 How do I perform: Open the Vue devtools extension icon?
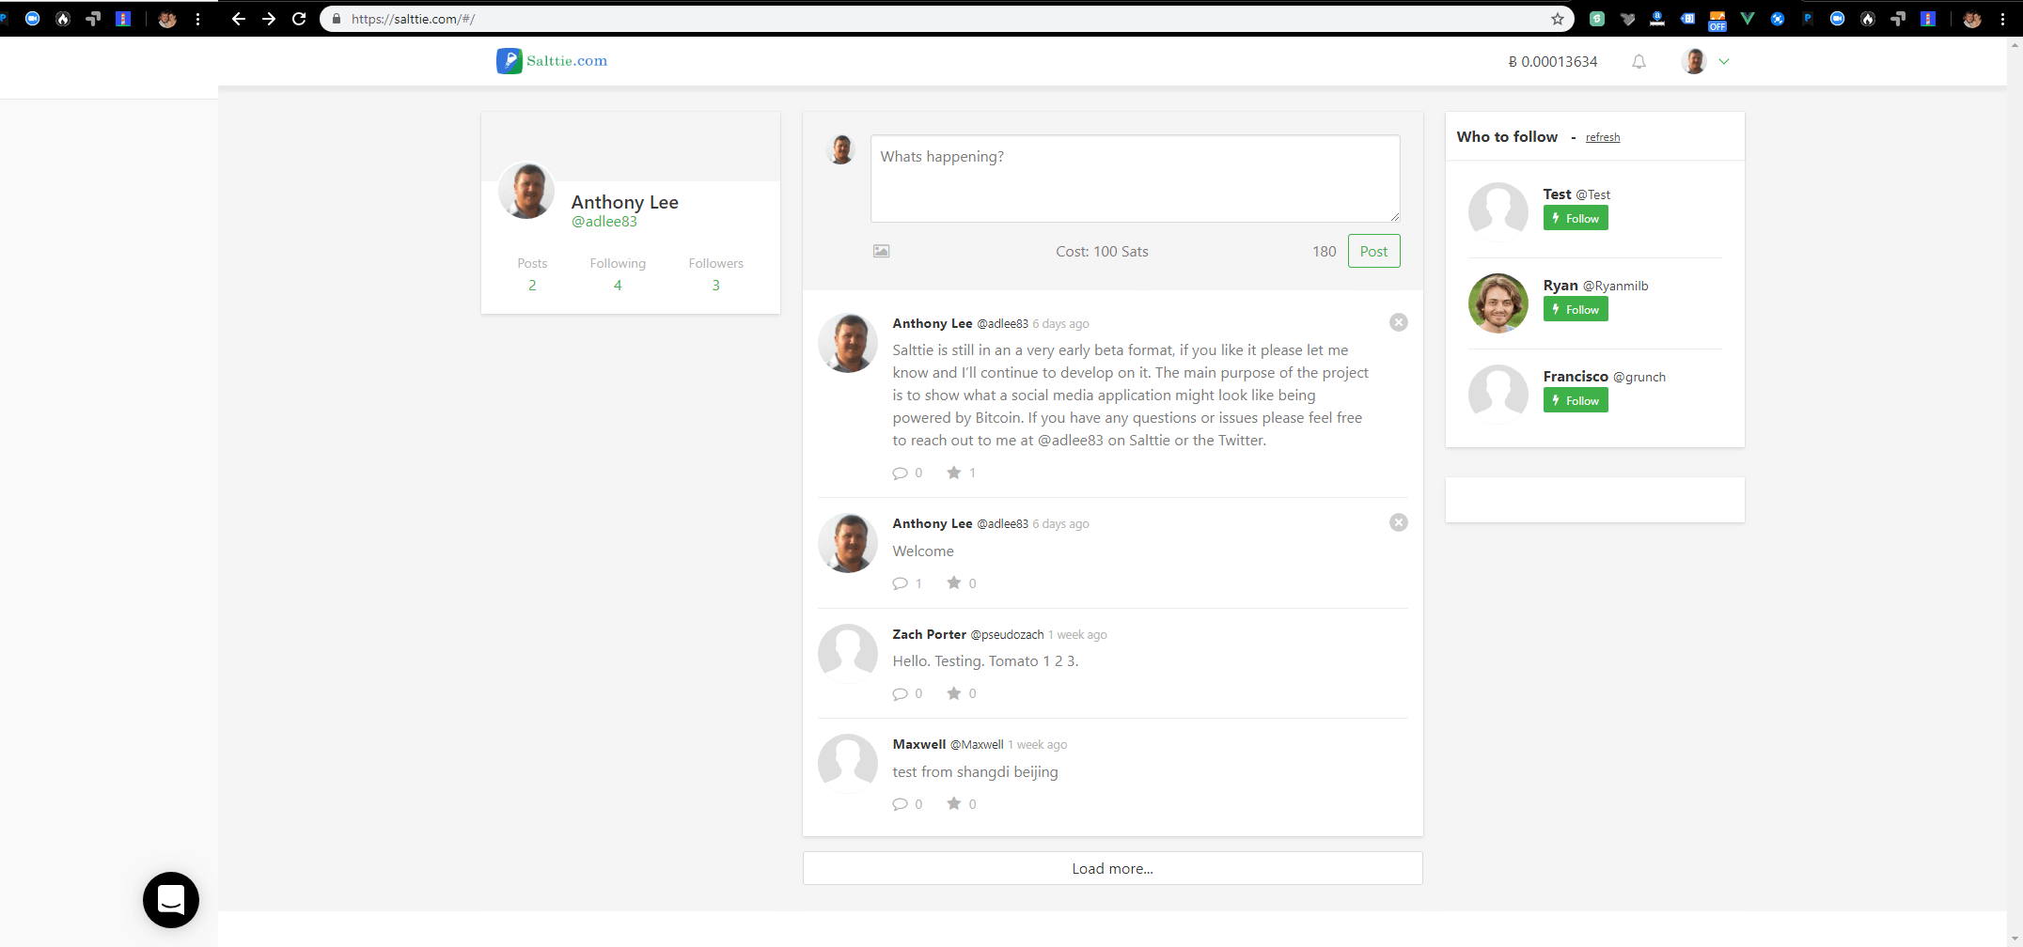1748,19
